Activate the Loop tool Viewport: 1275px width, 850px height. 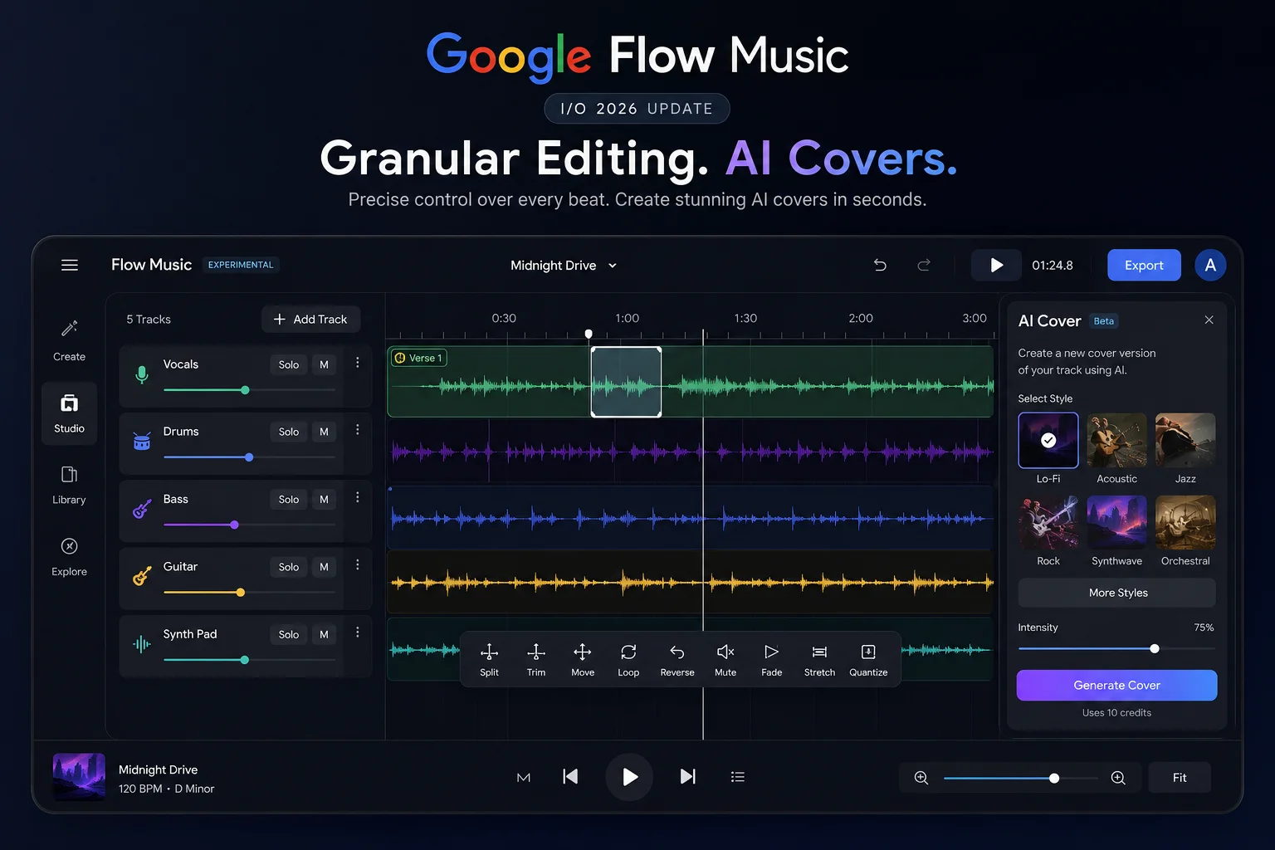pyautogui.click(x=628, y=660)
